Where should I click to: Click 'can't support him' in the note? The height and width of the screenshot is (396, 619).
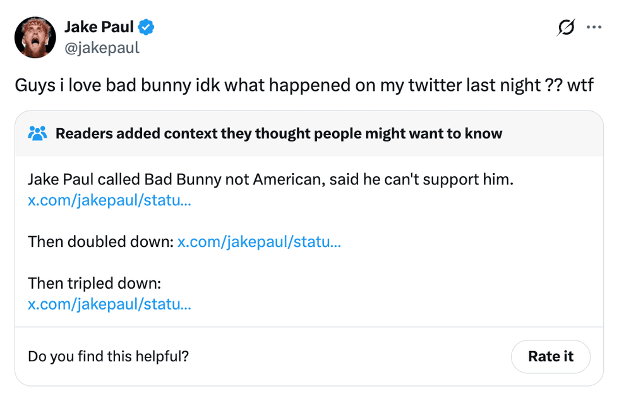[x=454, y=179]
